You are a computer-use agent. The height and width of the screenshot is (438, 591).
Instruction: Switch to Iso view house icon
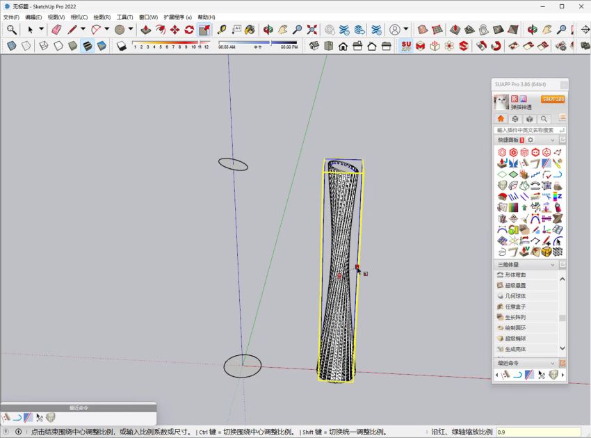(314, 46)
